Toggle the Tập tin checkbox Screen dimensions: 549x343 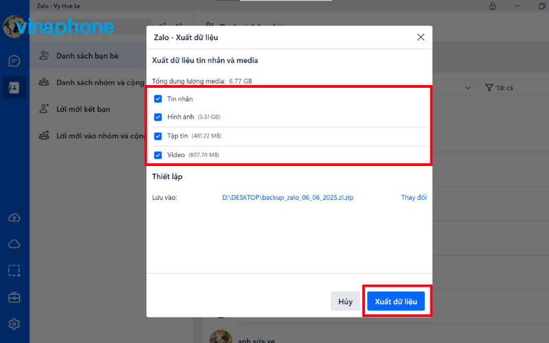click(158, 136)
